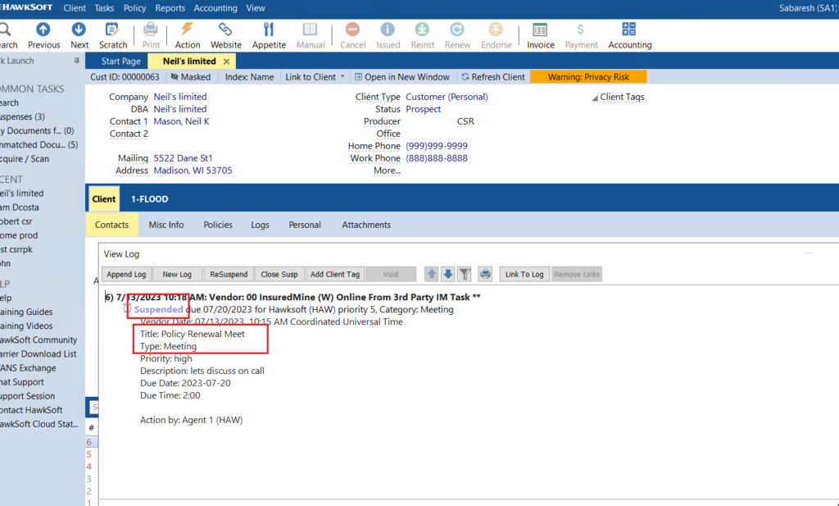Click the Add Client Tag button
839x506 pixels.
tap(335, 274)
